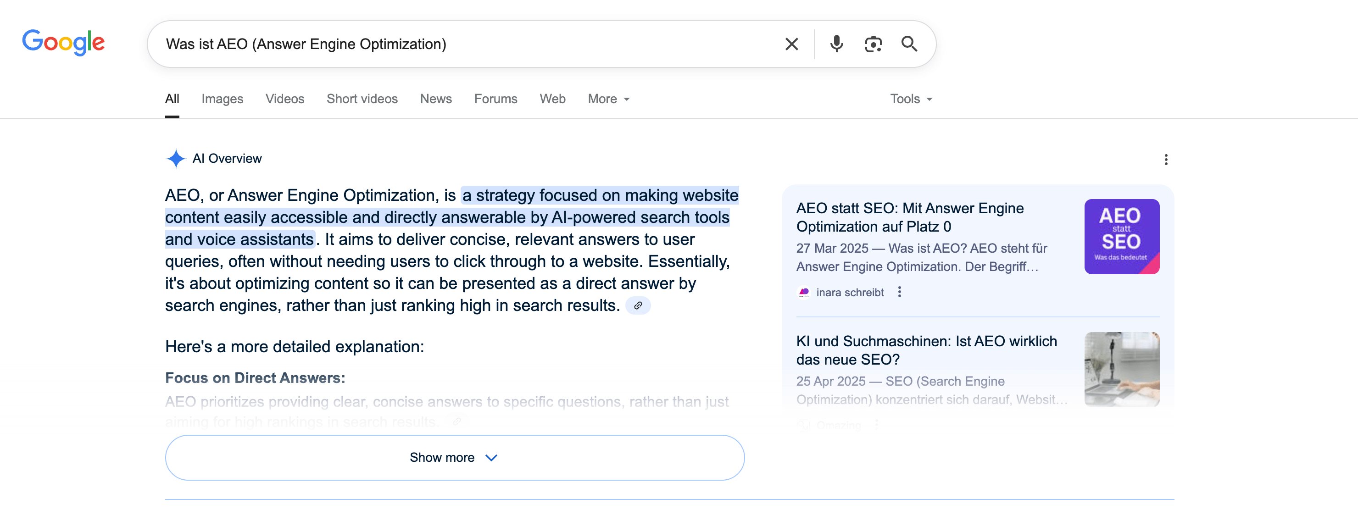The height and width of the screenshot is (532, 1358).
Task: Open the AEO statt SEO article link
Action: point(909,217)
